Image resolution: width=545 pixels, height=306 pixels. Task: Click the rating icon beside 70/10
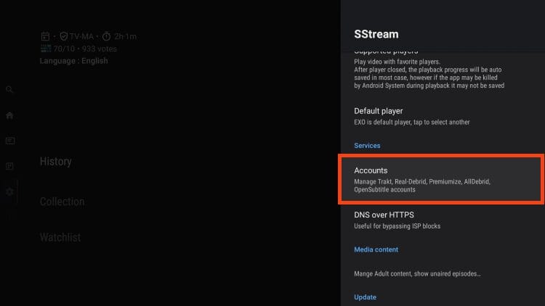click(46, 49)
